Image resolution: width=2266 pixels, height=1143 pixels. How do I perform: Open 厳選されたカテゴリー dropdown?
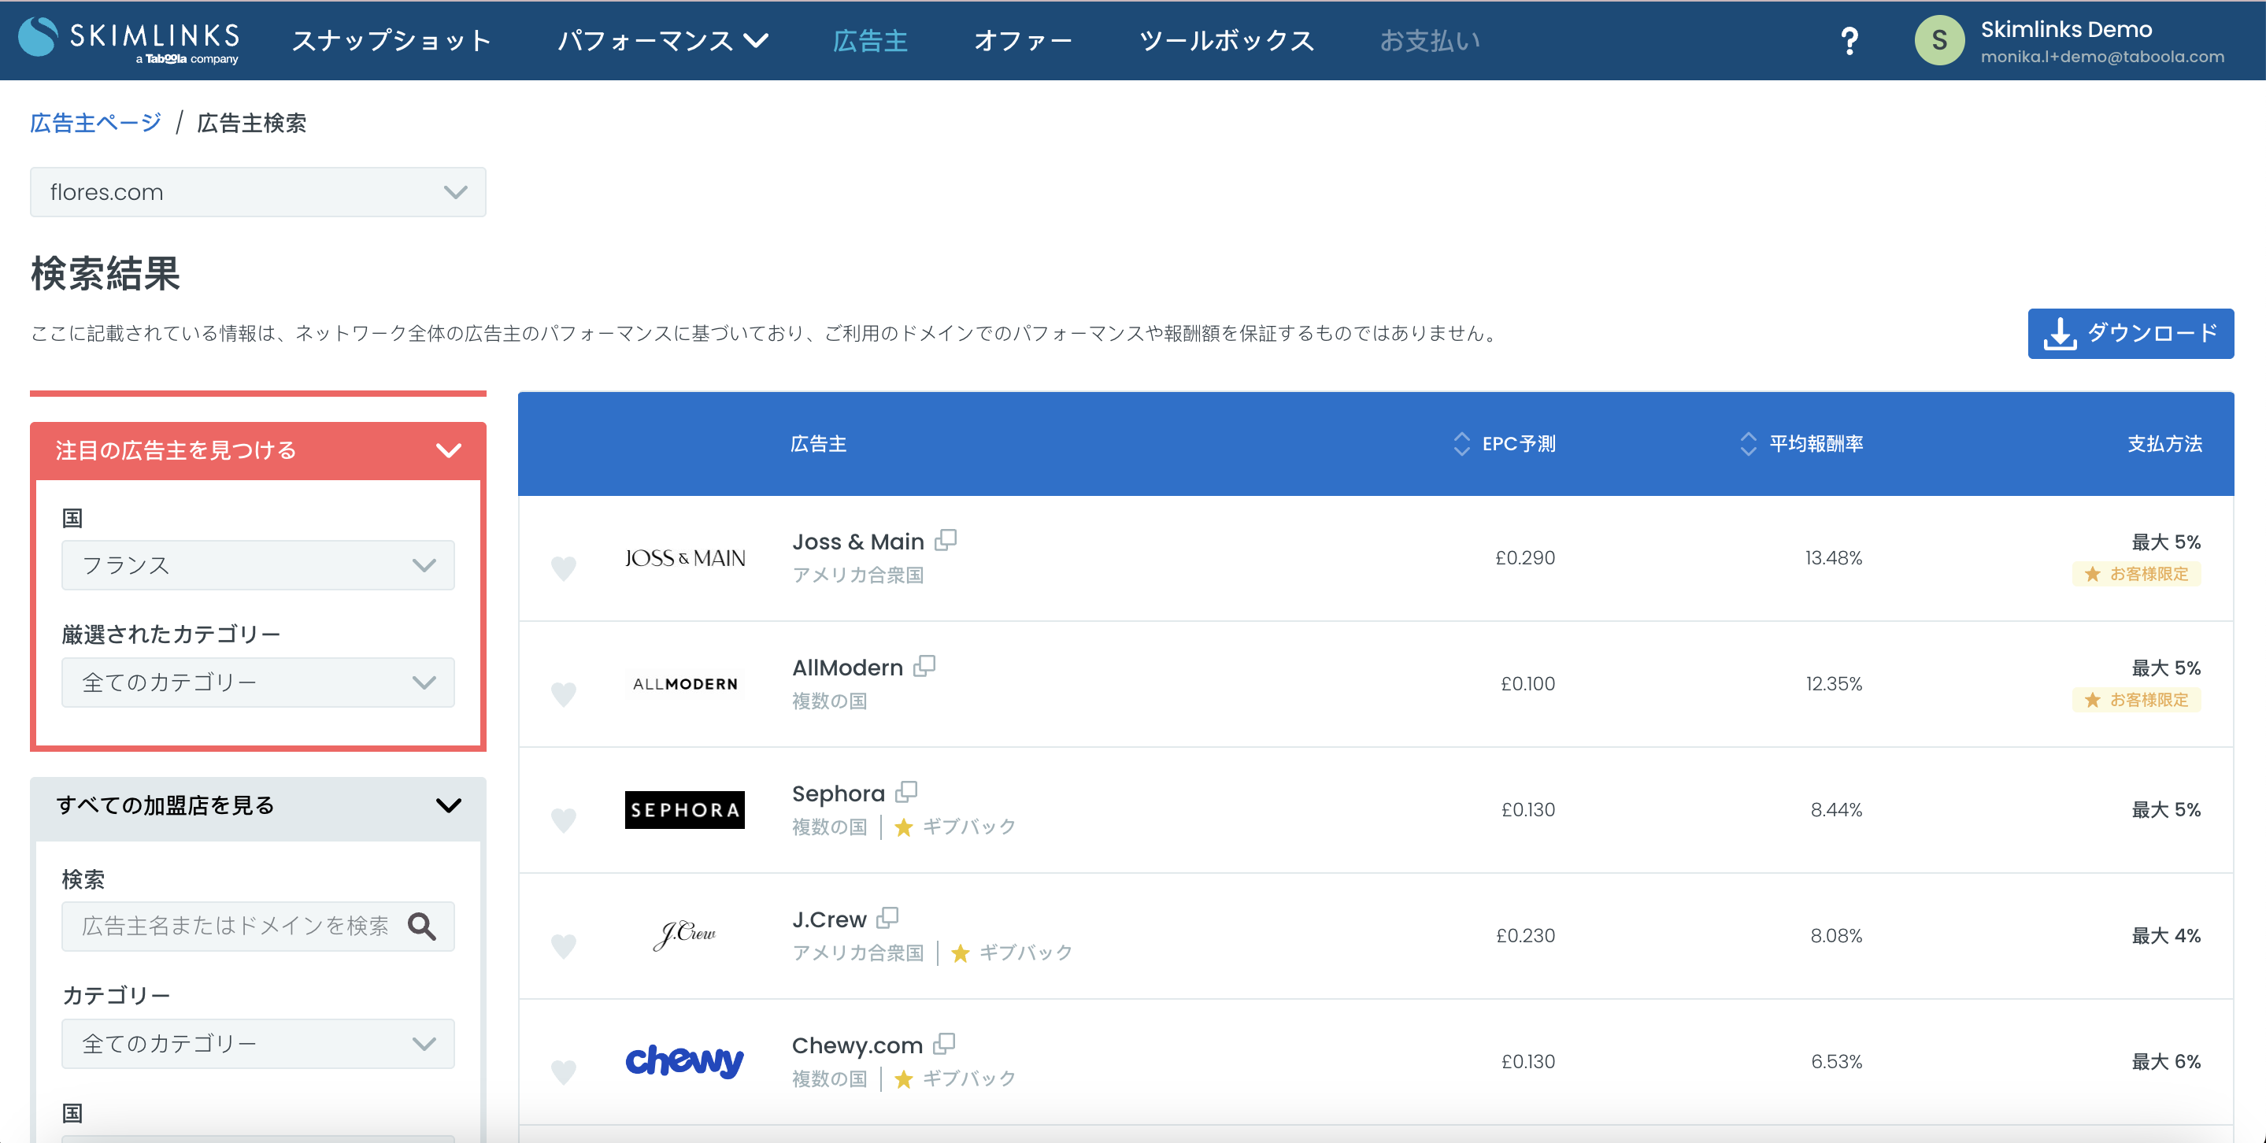click(257, 682)
